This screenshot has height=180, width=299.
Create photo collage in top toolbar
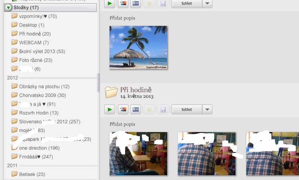123,4
